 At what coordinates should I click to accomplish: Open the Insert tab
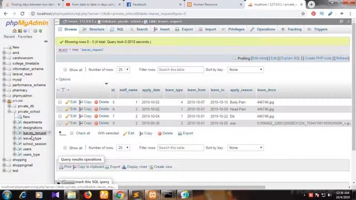pos(162,29)
